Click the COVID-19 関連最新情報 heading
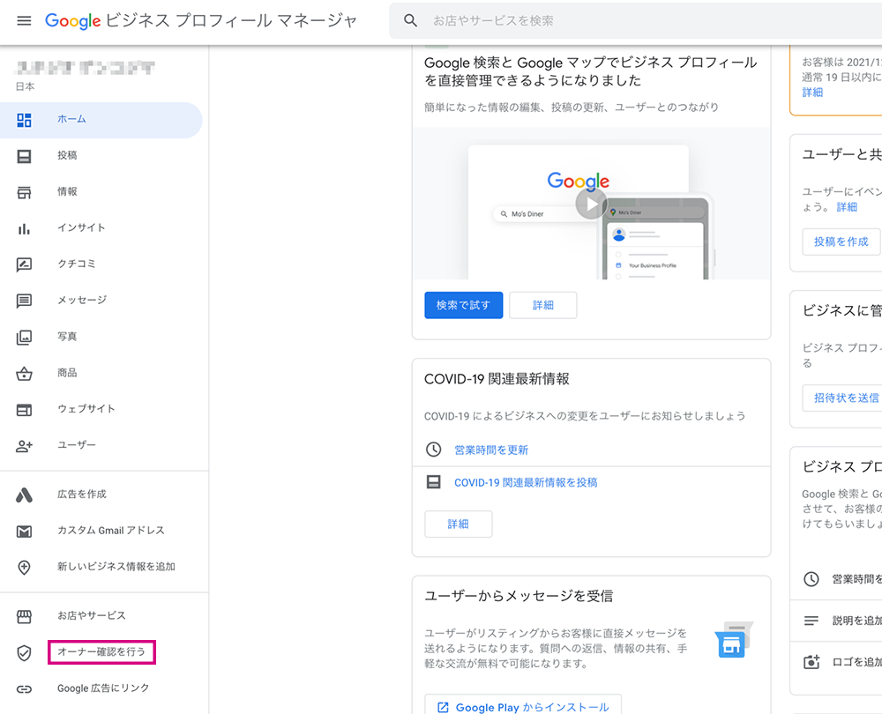Viewport: 882px width, 714px height. click(497, 379)
